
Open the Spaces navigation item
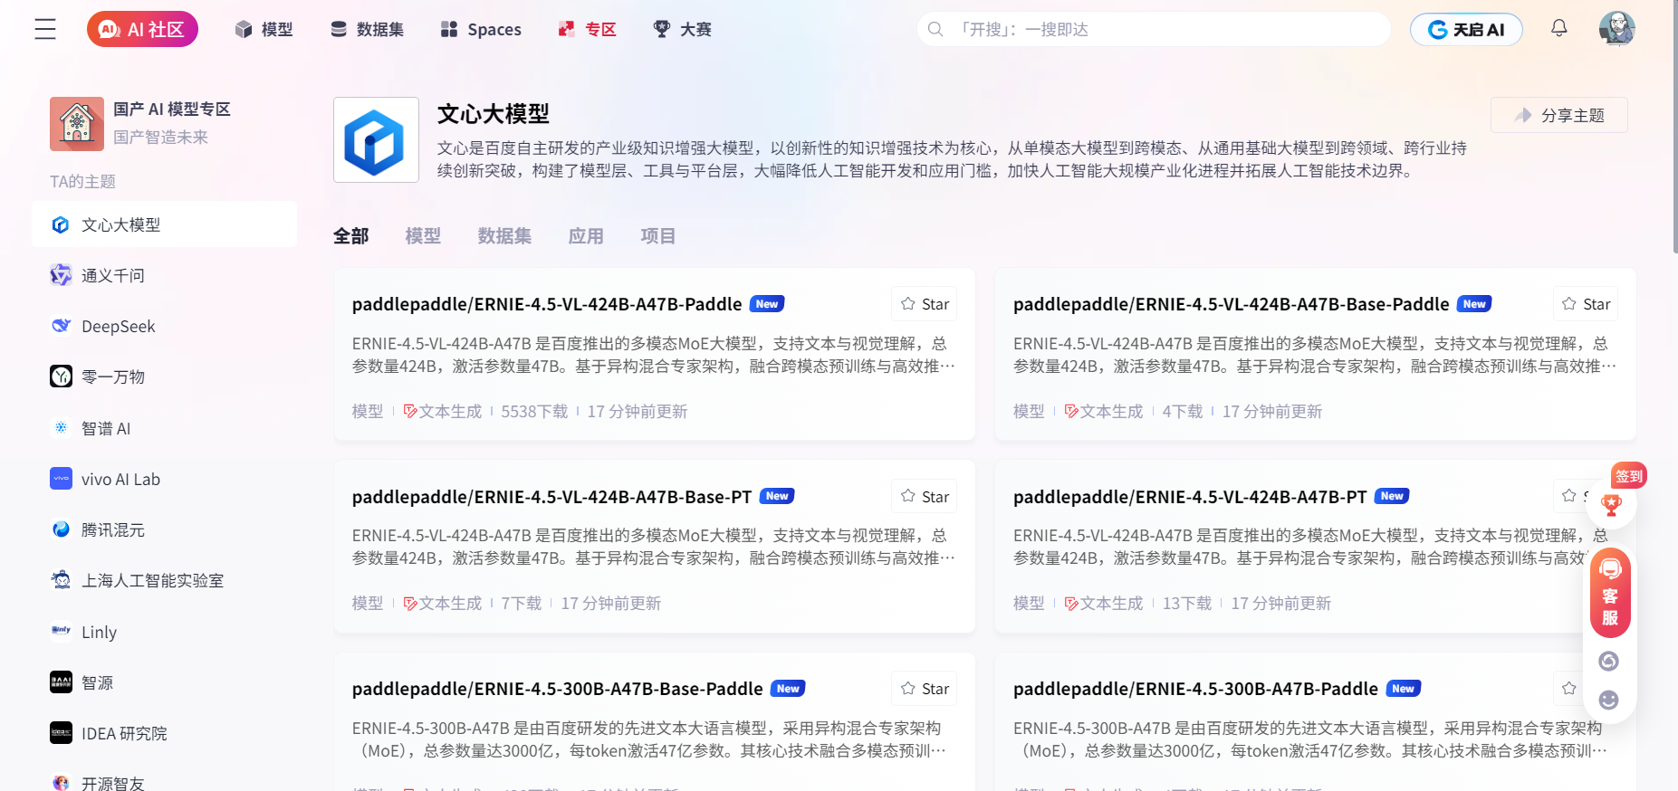(481, 30)
